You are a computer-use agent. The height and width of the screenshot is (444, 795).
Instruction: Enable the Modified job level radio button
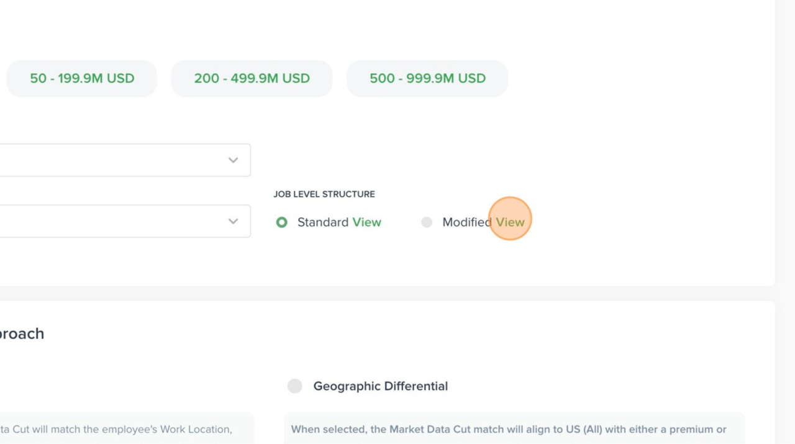[427, 222]
